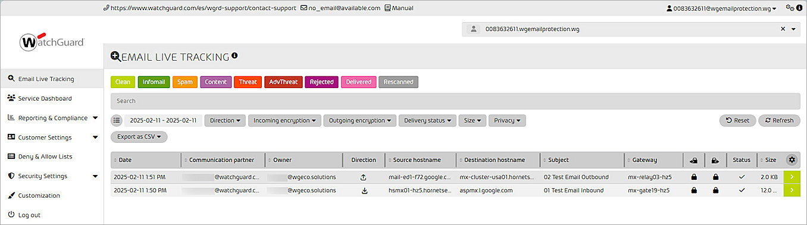Toggle the Spam filter tag
The width and height of the screenshot is (807, 225).
point(185,82)
